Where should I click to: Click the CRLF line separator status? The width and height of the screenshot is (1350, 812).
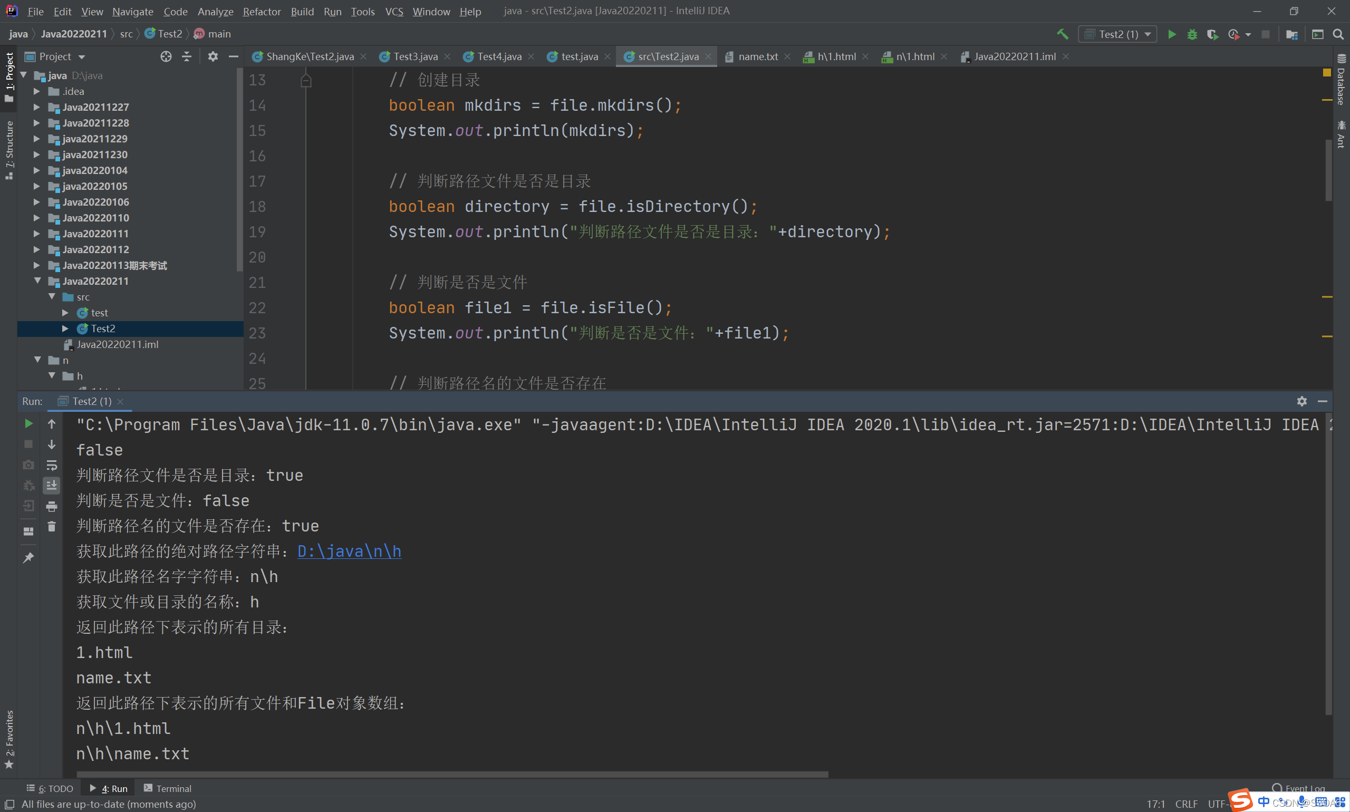[x=1186, y=804]
